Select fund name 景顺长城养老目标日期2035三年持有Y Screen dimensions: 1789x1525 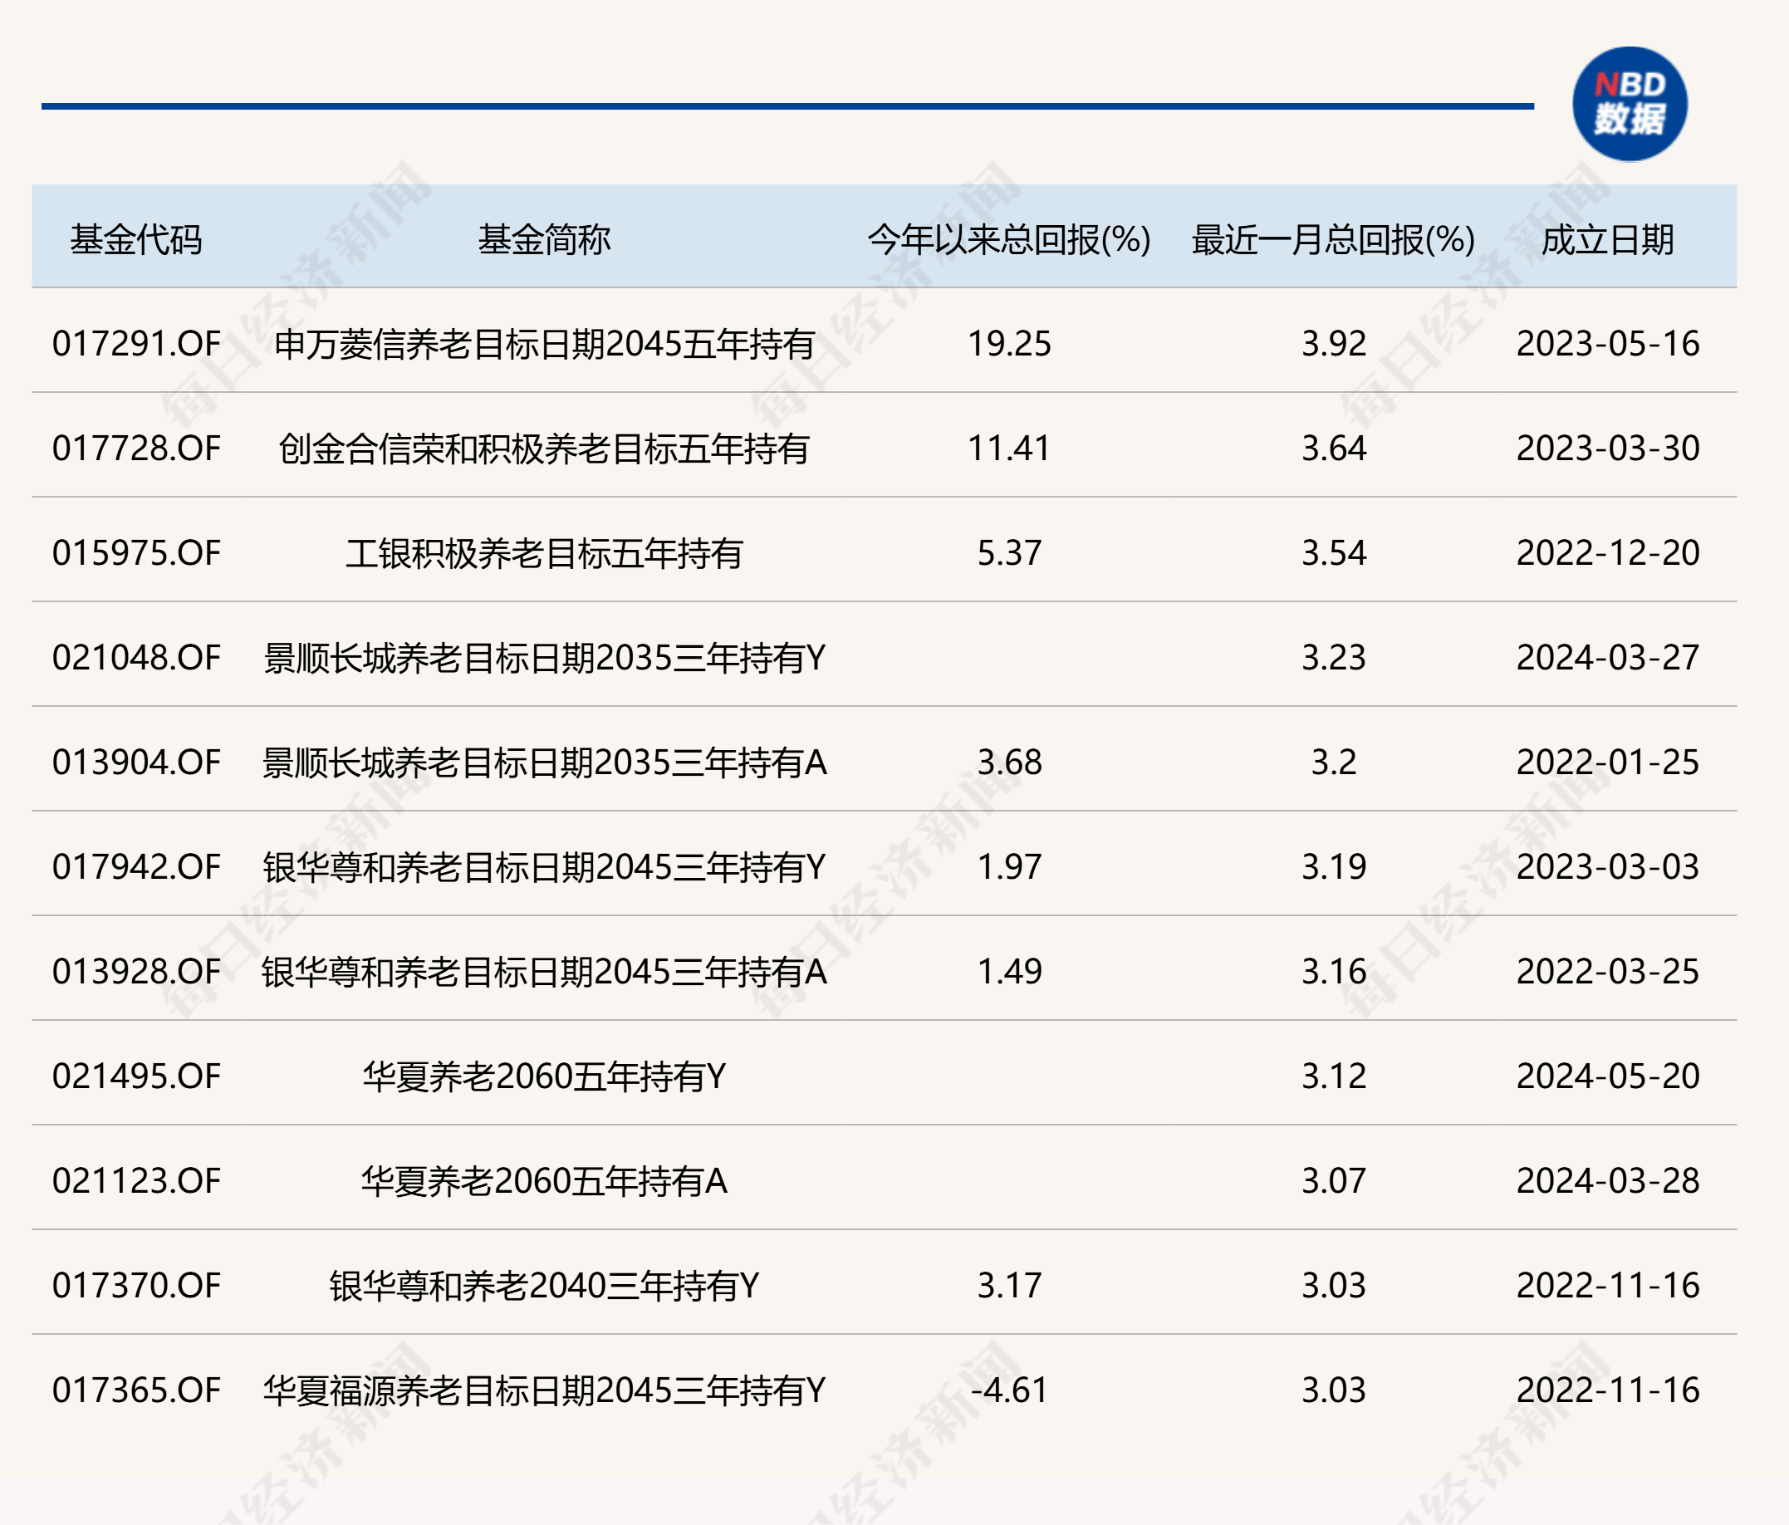(544, 657)
